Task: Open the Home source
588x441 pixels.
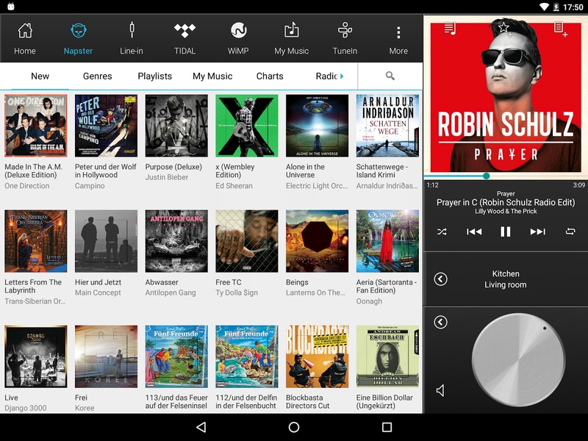Action: (x=25, y=38)
